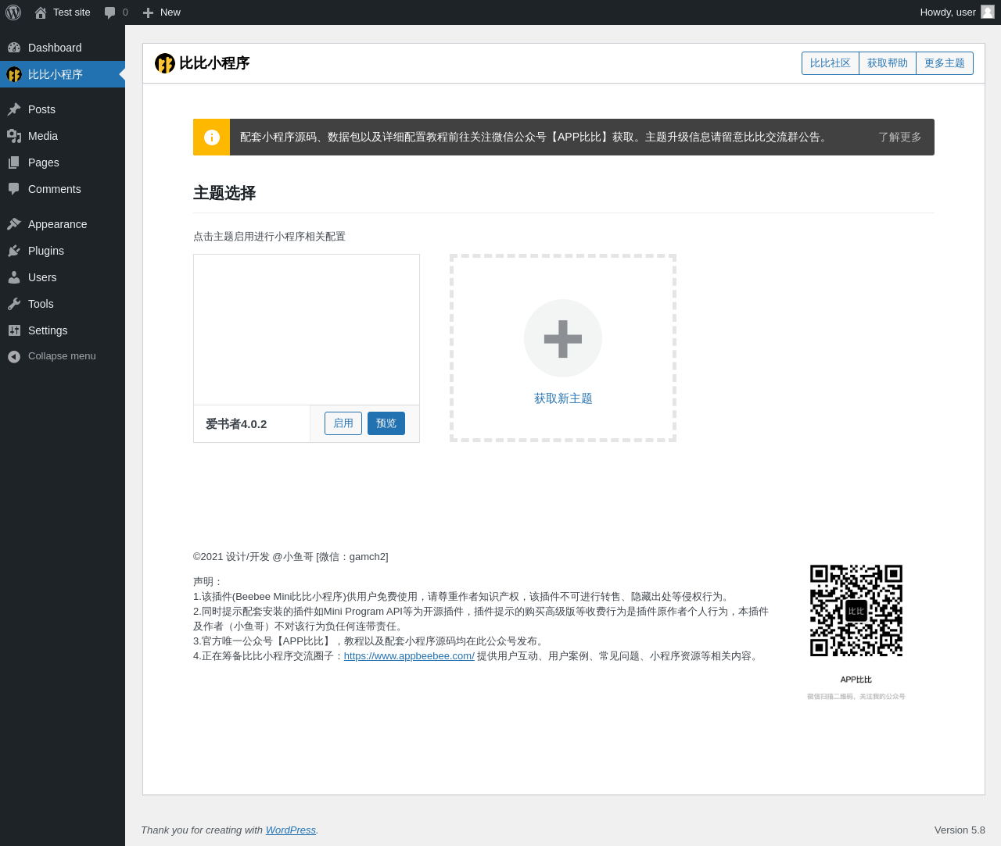1001x846 pixels.
Task: Click 启用 to activate 爱书者 theme
Action: pos(343,423)
